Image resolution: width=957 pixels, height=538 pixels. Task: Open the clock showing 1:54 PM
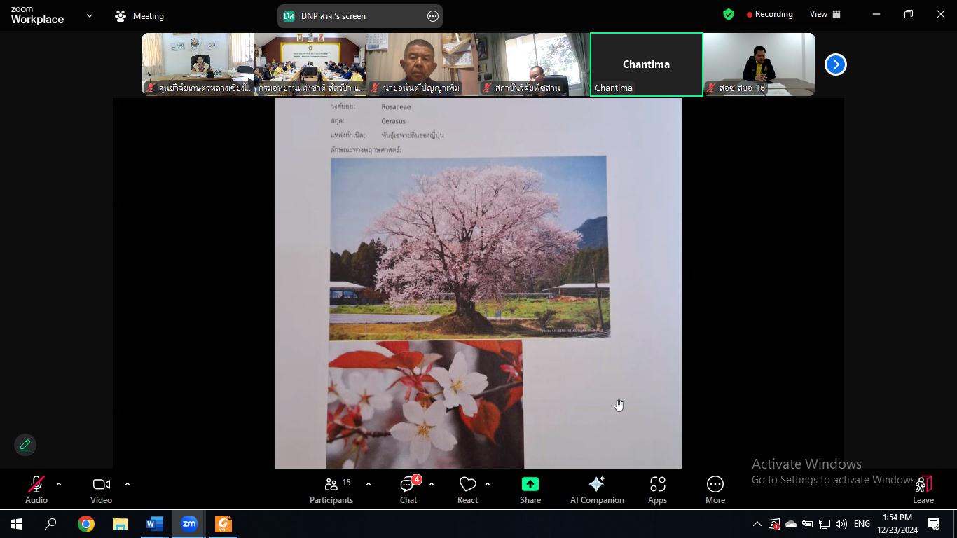(897, 524)
